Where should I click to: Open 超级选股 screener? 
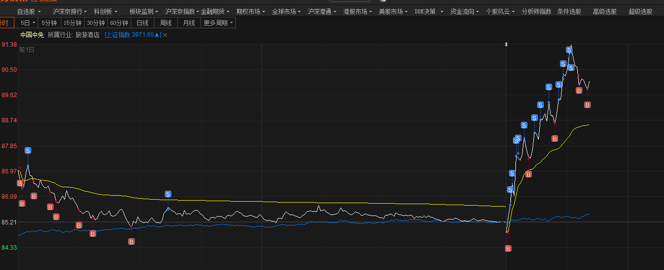640,11
